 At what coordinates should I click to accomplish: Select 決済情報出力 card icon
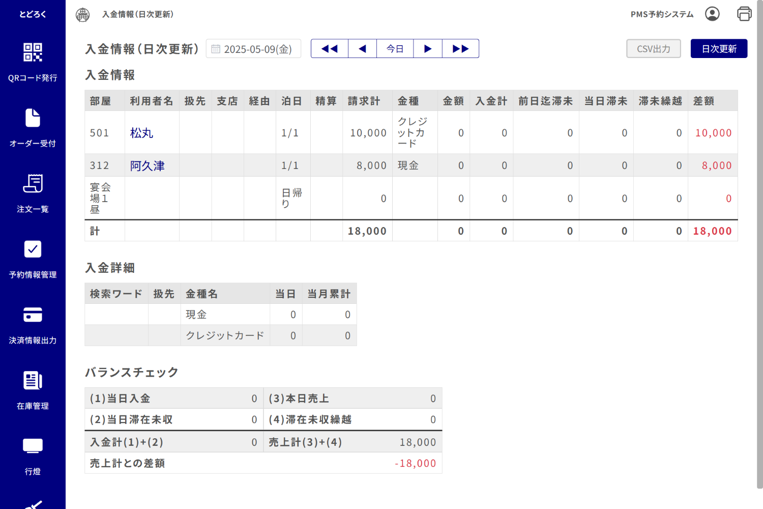pos(33,315)
